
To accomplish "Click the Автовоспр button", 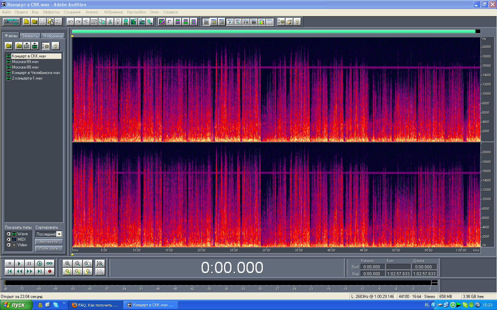I will (49, 242).
